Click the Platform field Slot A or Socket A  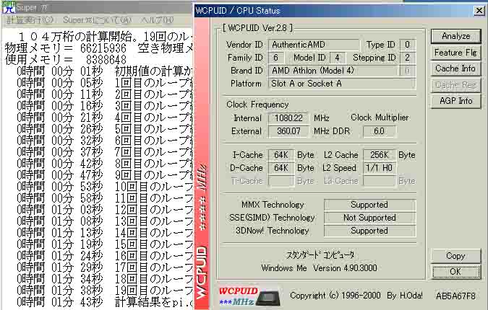click(342, 84)
